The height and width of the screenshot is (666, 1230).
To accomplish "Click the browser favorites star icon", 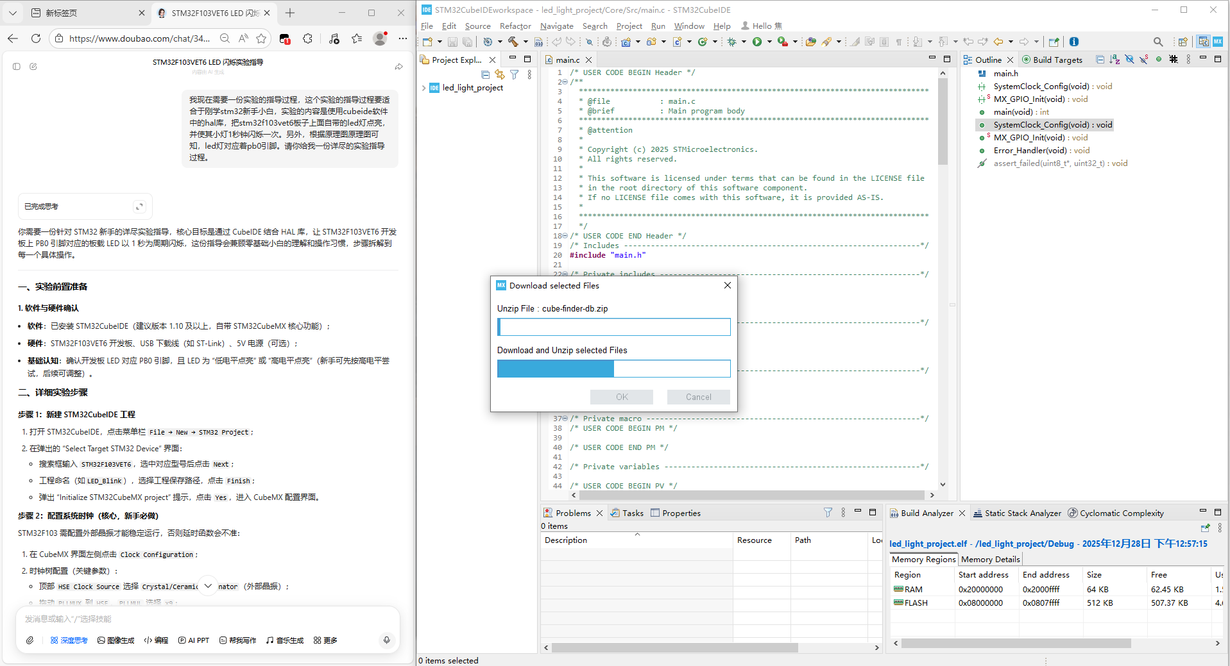I will [261, 38].
